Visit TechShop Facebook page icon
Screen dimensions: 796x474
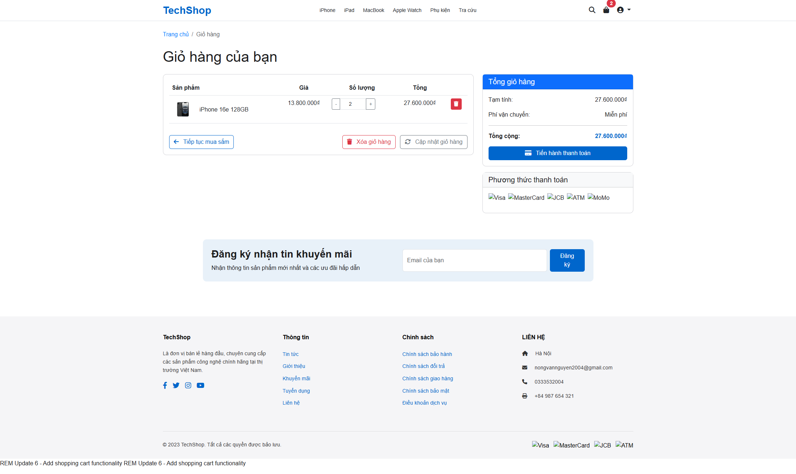[x=165, y=385]
